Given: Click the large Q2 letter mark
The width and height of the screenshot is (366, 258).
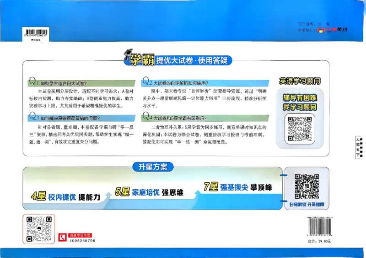Looking at the screenshot, I should pyautogui.click(x=147, y=81).
